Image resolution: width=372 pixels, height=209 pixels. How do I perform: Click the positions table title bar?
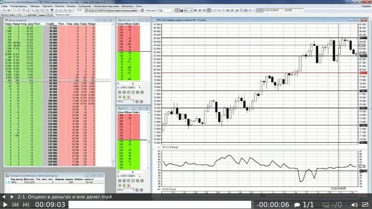54,175
